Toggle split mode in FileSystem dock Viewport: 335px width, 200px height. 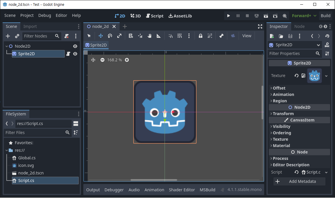[x=76, y=124]
